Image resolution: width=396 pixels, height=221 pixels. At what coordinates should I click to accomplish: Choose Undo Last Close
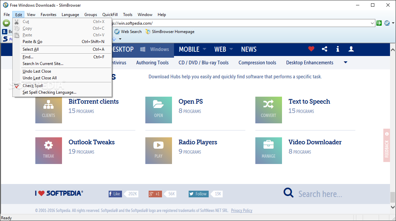[62, 71]
